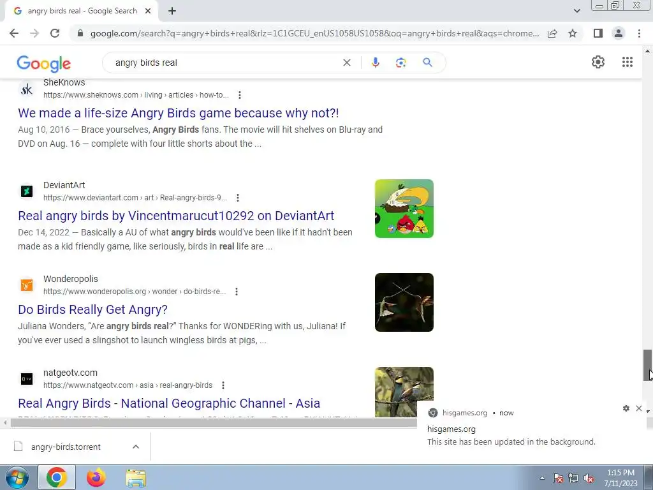Open the network tray icon
This screenshot has height=490, width=653.
pyautogui.click(x=573, y=478)
